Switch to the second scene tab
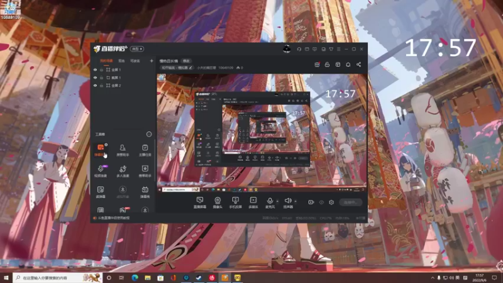Viewport: 503px width, 283px height. pos(121,60)
